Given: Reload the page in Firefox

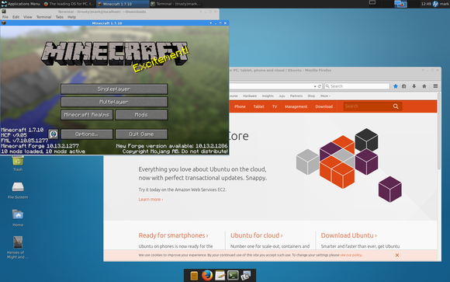Looking at the screenshot, I should point(320,86).
